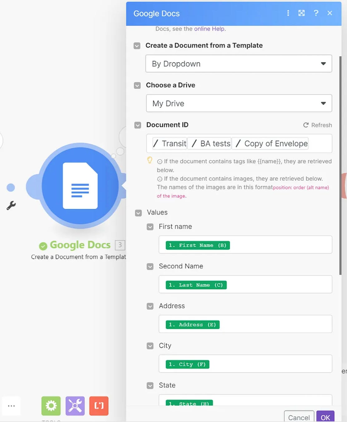Collapse the Document ID section
The width and height of the screenshot is (347, 422).
pyautogui.click(x=138, y=125)
